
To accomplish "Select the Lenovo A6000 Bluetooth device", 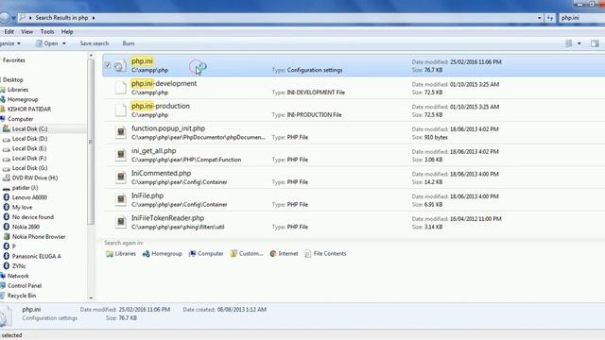I will coord(29,197).
